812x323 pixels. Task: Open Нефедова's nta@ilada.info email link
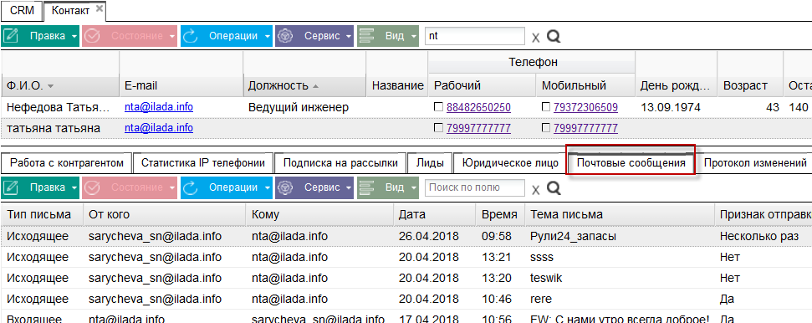[158, 107]
